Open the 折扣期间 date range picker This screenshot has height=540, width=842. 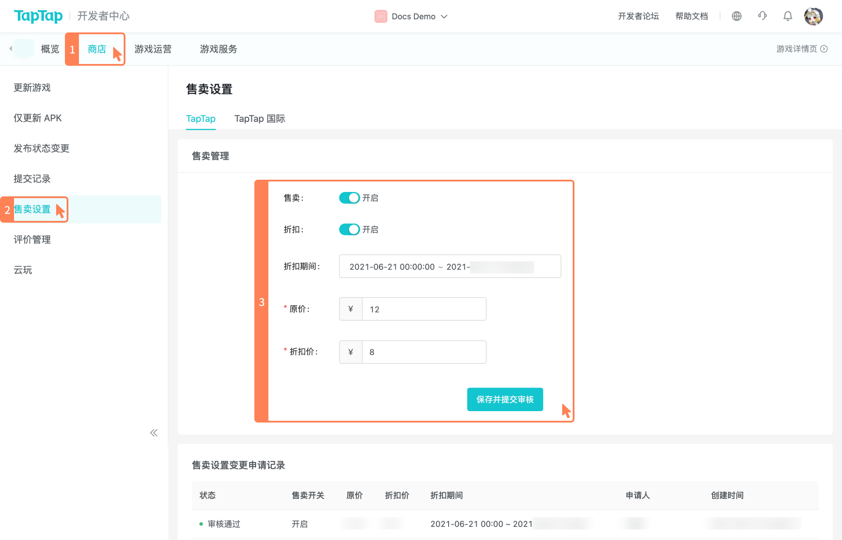tap(450, 266)
